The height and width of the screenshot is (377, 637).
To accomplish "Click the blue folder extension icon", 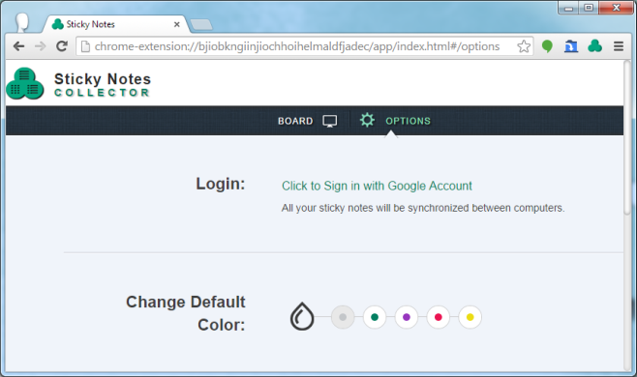I will [x=571, y=46].
